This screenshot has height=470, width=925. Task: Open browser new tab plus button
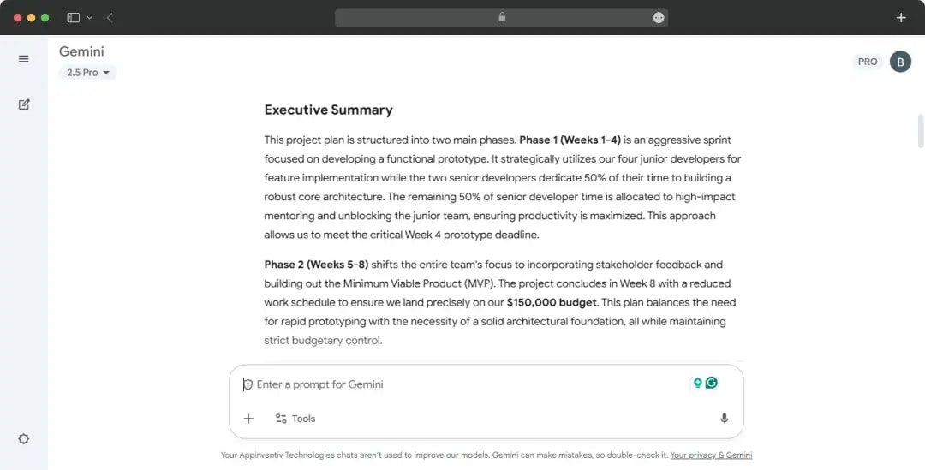(900, 17)
